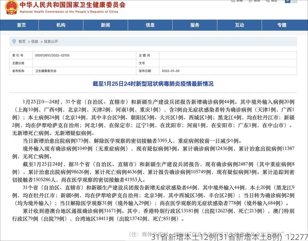Viewport: 308px width, 241px height.
Task: Click the site title 中华人民共和国国家卫生健康委员会
Action: 73,5
